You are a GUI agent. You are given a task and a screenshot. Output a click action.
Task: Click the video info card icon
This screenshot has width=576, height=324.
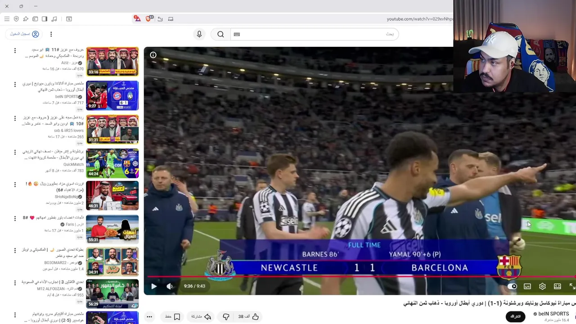[x=153, y=55]
